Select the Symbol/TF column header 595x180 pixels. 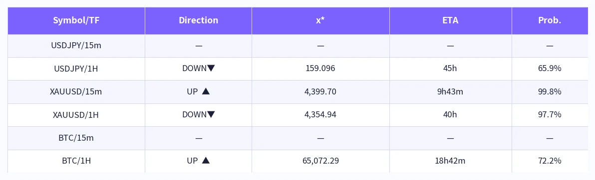click(76, 21)
